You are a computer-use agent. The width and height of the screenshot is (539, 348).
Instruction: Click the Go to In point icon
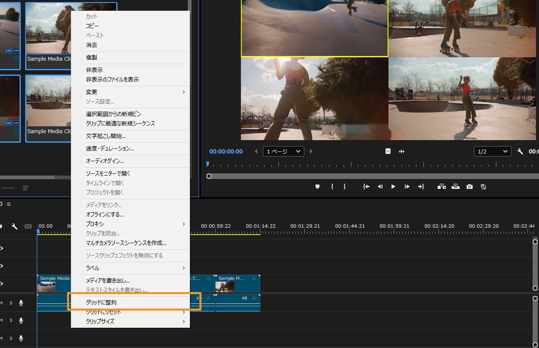click(366, 187)
